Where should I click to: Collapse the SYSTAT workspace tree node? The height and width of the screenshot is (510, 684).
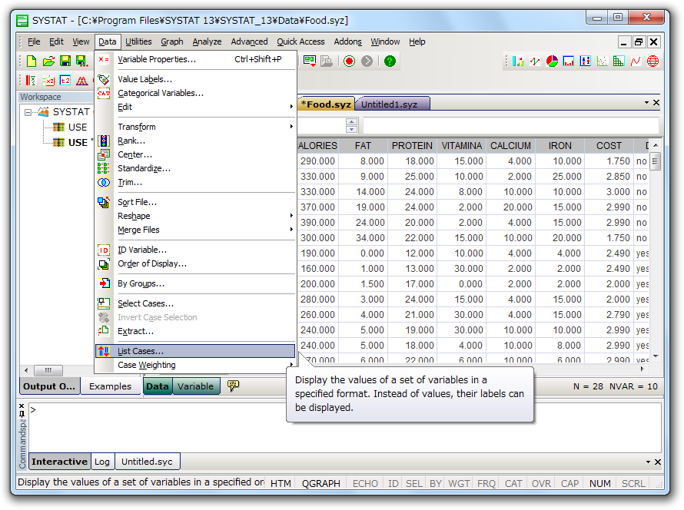28,112
